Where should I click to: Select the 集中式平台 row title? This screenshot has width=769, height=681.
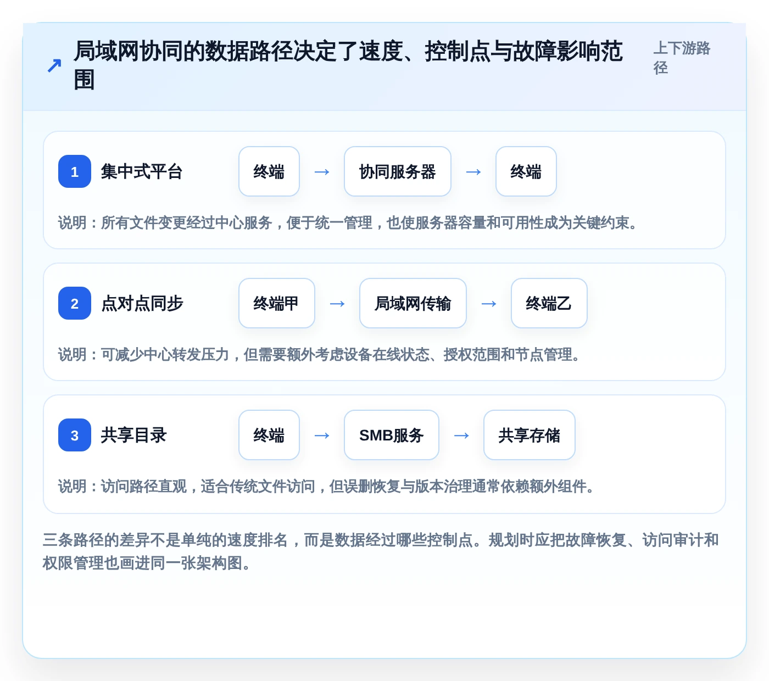142,171
